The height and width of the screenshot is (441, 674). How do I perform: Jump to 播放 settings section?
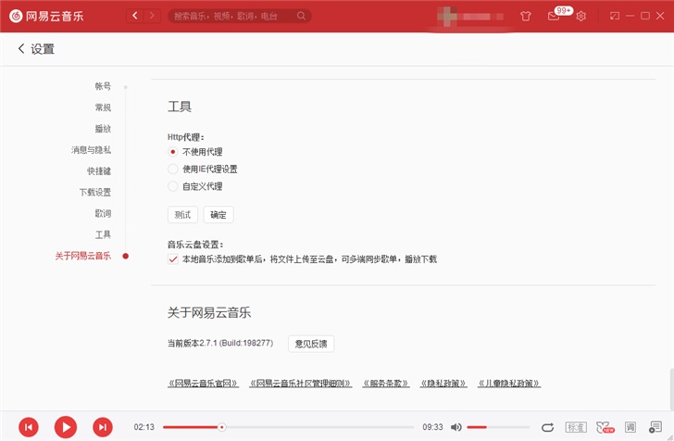(x=103, y=128)
